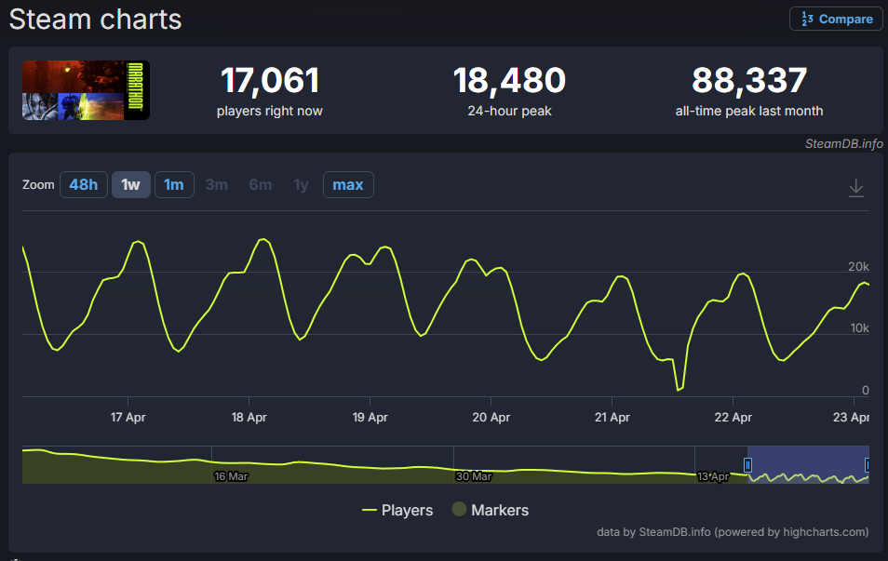Click the 17 Apr axis label
The height and width of the screenshot is (561, 888).
tap(128, 417)
